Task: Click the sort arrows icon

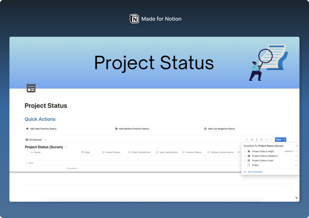Action: click(252, 140)
